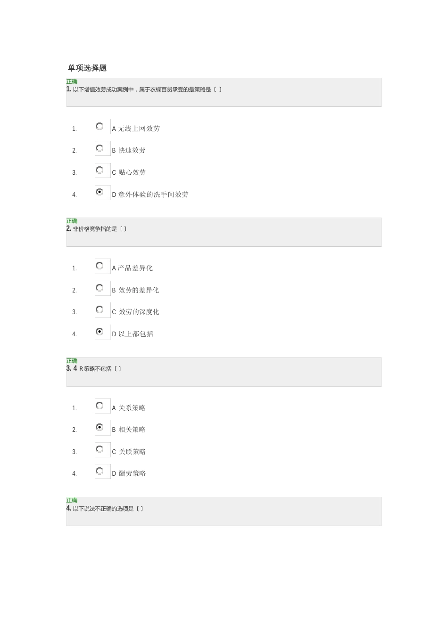
Task: Pick option C 贴心效劳 radio button
Action: 100,170
